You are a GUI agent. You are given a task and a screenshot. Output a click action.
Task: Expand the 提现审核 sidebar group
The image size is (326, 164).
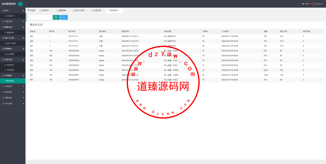point(13,92)
